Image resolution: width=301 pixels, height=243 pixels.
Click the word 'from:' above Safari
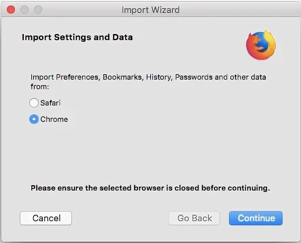(40, 87)
